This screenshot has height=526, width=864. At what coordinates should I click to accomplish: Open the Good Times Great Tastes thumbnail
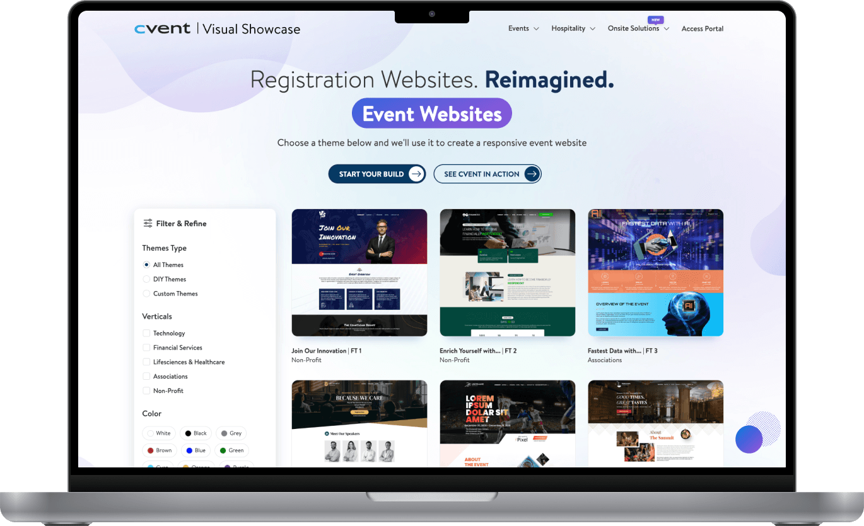[x=656, y=423]
